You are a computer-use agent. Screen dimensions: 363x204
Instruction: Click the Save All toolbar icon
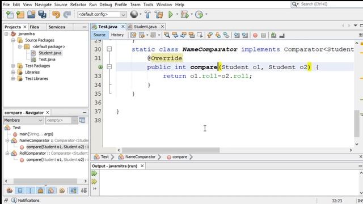pyautogui.click(x=42, y=14)
